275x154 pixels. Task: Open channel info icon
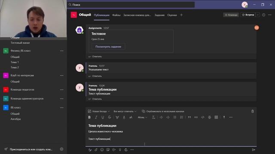(263, 15)
